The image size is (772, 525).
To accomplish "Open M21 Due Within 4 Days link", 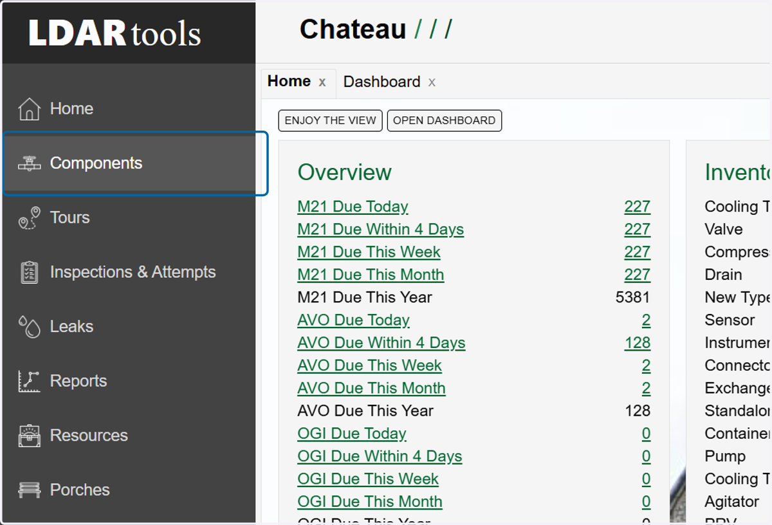I will click(380, 229).
